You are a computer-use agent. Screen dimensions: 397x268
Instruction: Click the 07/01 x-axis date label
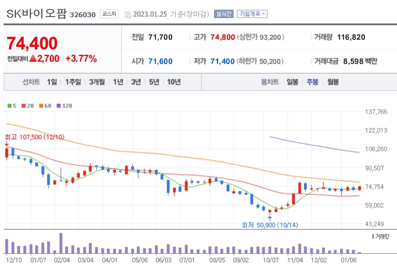(187, 260)
